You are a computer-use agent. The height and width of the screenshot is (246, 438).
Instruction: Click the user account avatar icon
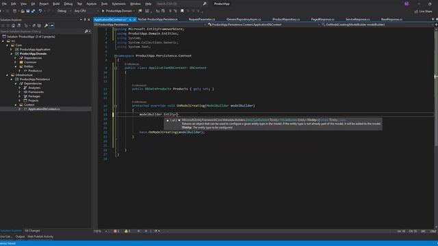click(407, 4)
